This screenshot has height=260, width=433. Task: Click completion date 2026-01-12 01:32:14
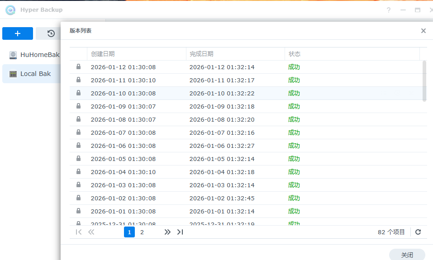tap(222, 67)
